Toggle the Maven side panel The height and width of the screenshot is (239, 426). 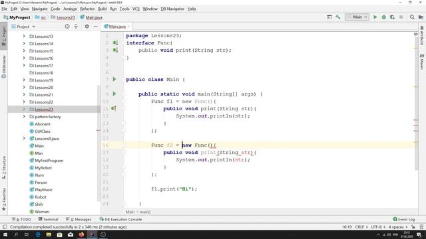[421, 62]
